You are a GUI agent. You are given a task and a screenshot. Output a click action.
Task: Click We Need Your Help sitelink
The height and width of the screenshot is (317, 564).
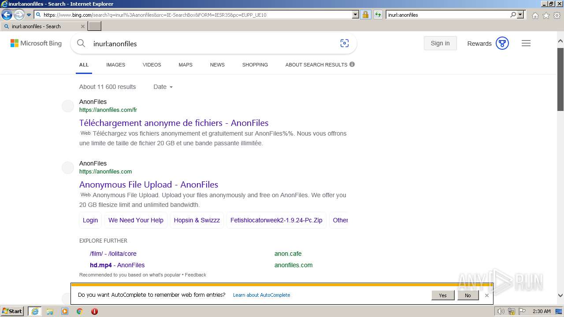(x=136, y=220)
